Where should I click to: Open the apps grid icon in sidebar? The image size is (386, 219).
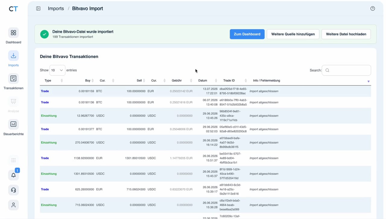[x=13, y=160]
